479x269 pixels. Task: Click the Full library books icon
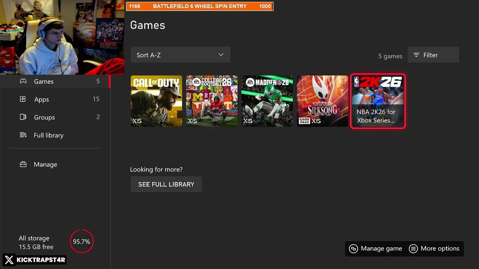click(23, 135)
